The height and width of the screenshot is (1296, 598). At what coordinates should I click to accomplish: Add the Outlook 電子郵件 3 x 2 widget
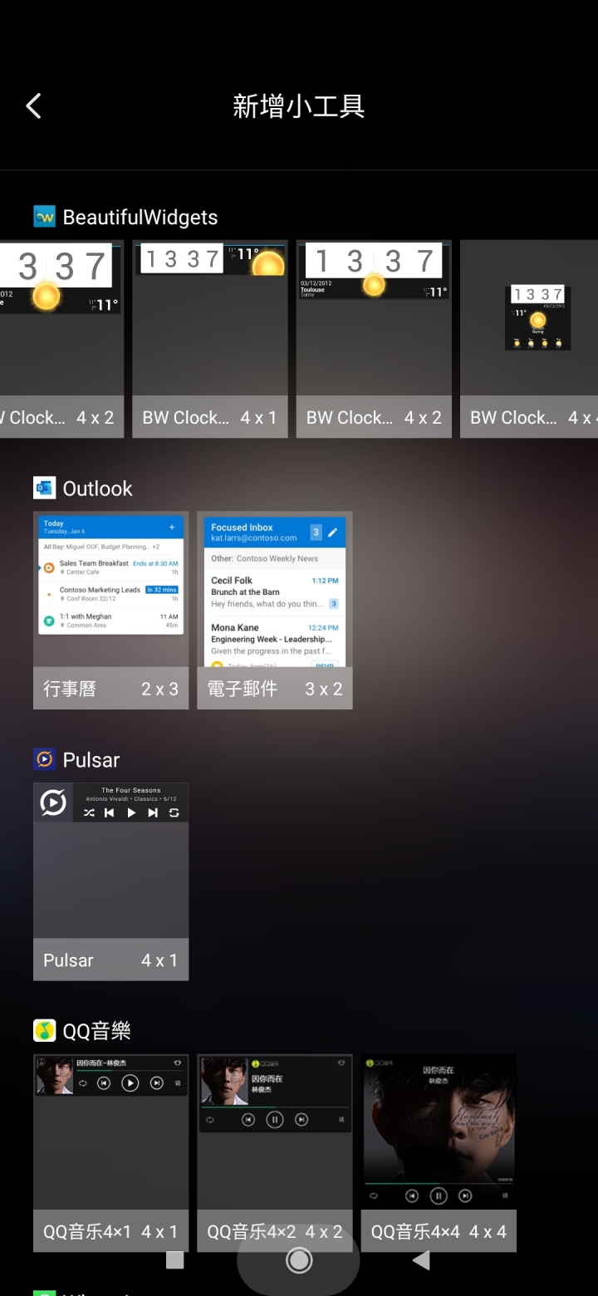(275, 610)
